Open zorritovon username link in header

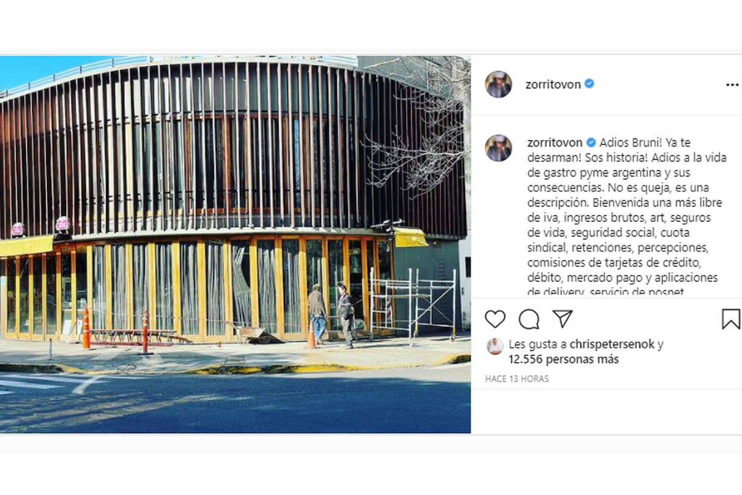(553, 85)
